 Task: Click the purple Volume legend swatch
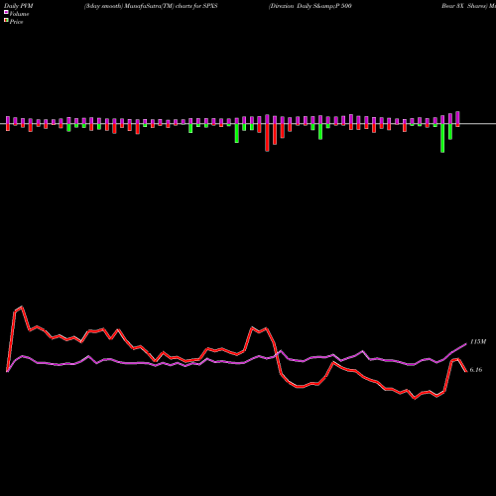[x=6, y=12]
